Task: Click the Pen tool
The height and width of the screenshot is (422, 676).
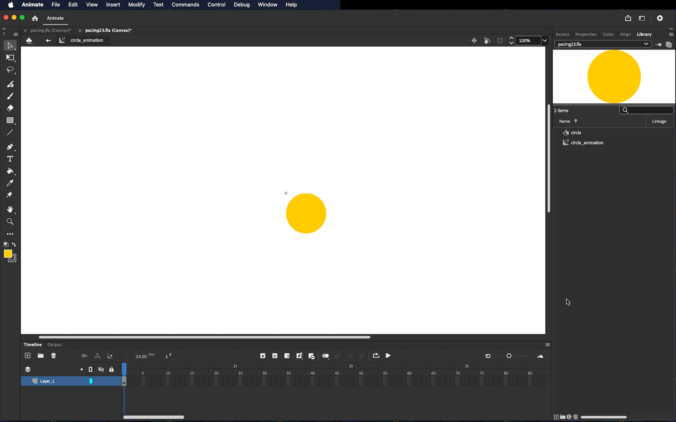Action: pos(10,147)
